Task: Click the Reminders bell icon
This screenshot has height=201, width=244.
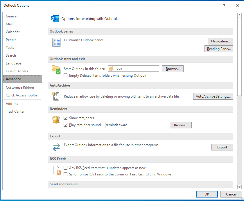Action: pyautogui.click(x=56, y=120)
